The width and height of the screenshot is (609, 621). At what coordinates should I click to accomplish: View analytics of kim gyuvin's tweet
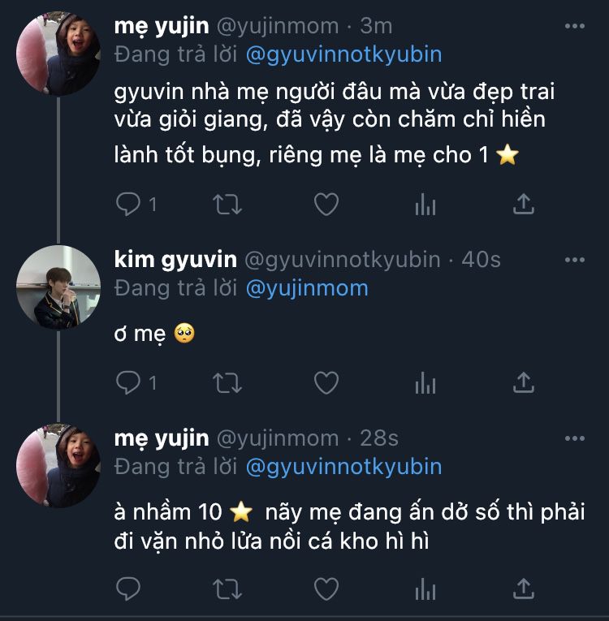tap(425, 382)
